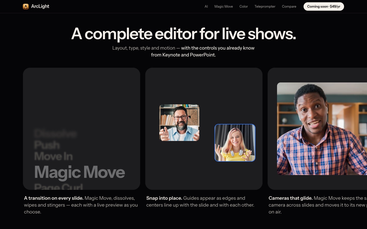Click the blurred 'Dissolve' transition text
This screenshot has width=367, height=229.
[x=55, y=134]
